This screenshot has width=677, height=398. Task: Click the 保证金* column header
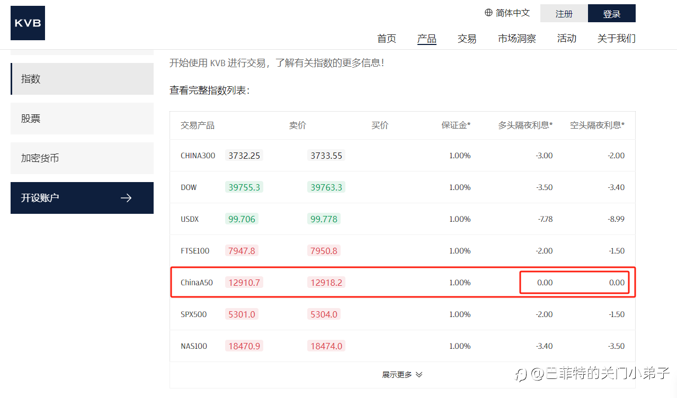456,125
